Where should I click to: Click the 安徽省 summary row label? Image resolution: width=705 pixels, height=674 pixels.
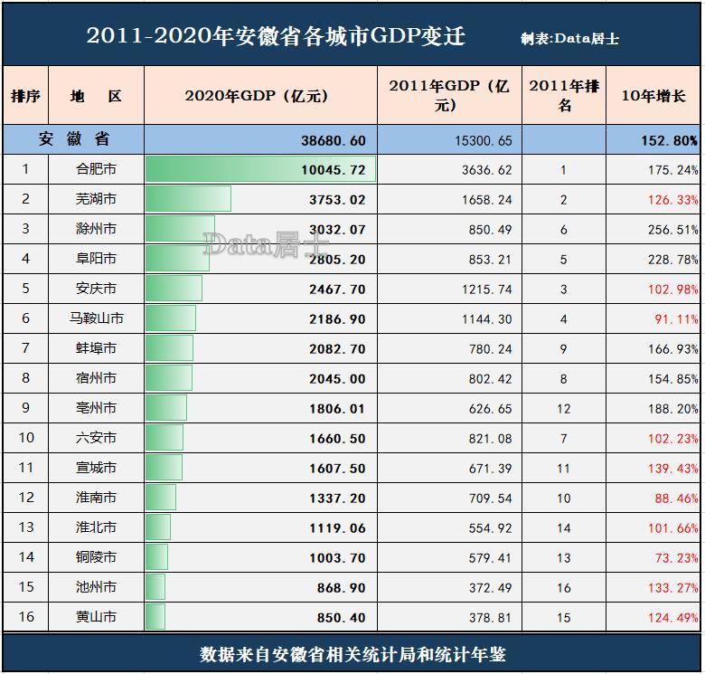tap(74, 139)
